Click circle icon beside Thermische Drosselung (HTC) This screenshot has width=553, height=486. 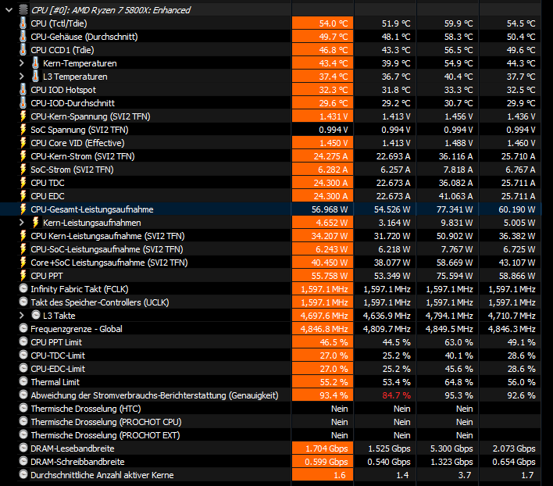23,409
